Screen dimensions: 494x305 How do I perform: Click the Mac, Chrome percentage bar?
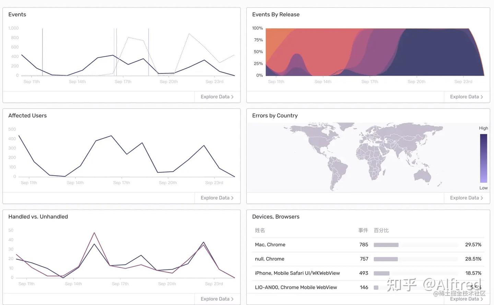(386, 245)
